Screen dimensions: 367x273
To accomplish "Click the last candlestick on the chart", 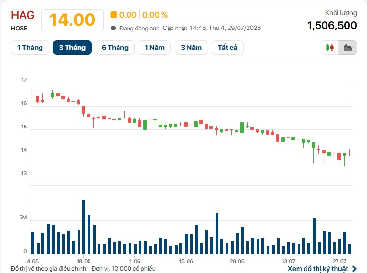I will click(350, 153).
